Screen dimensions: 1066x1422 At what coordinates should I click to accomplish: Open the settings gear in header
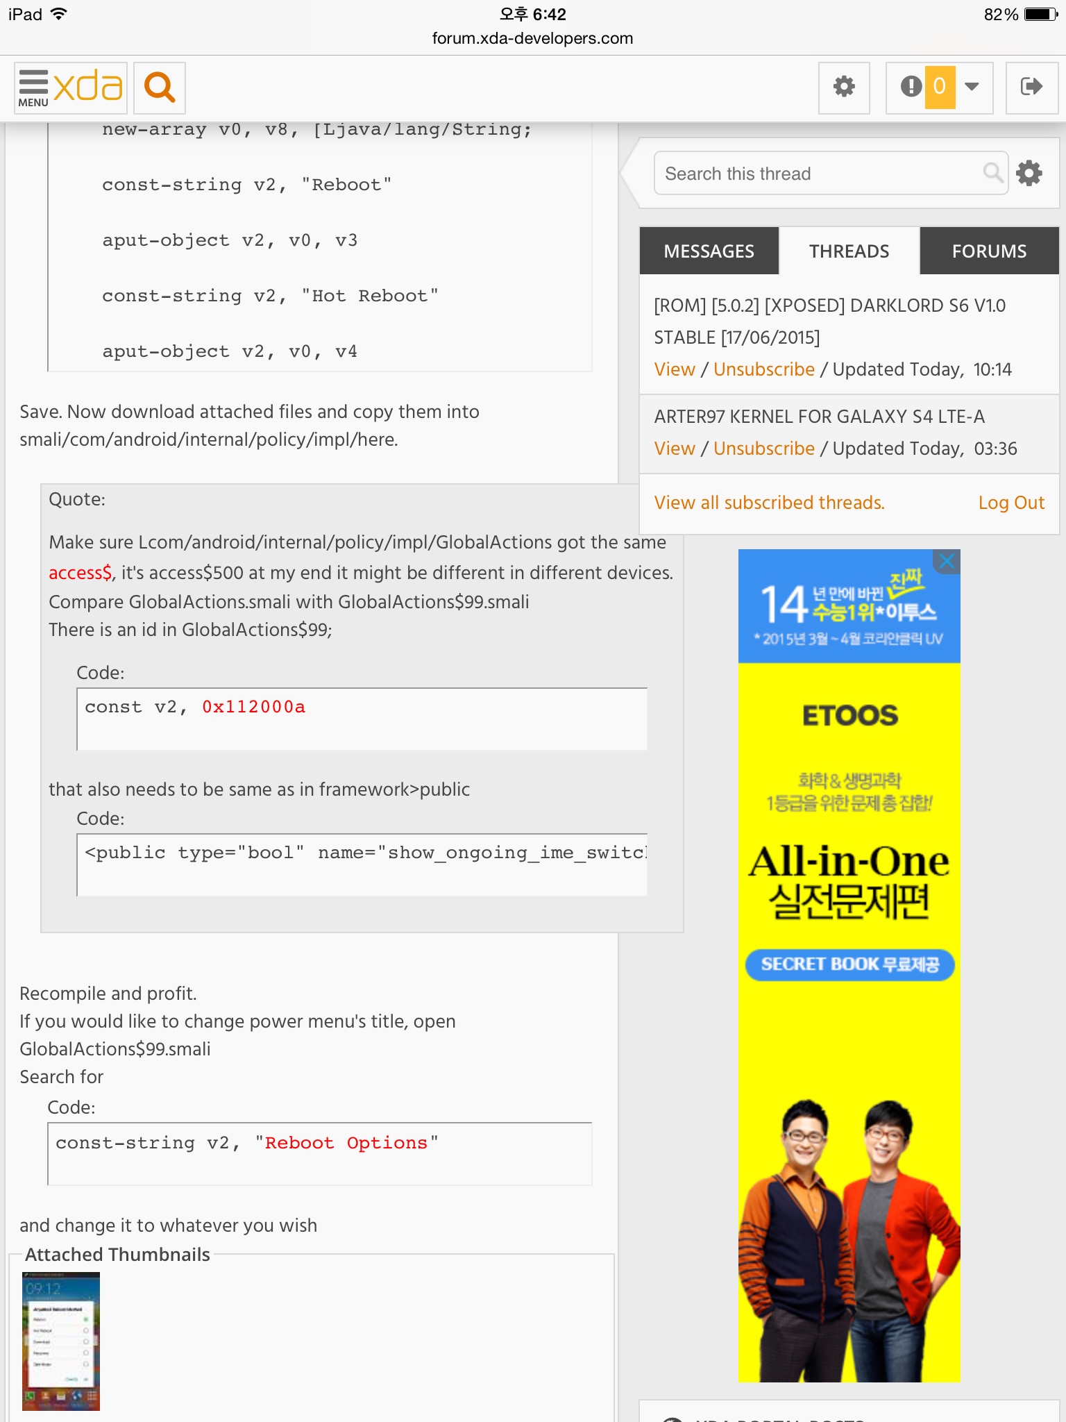pos(844,87)
